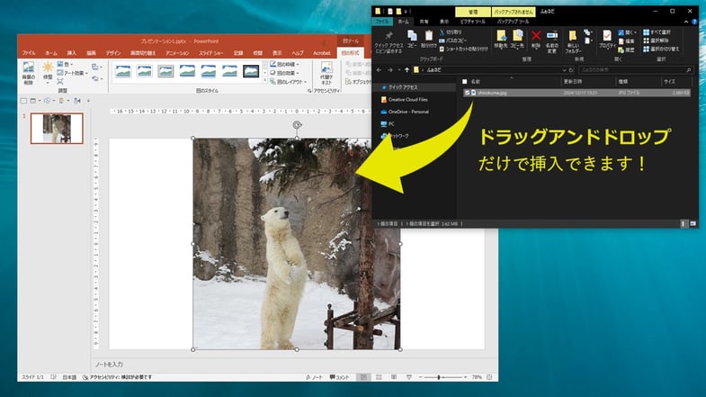Click Pin to Quick Access in Explorer
The height and width of the screenshot is (397, 706).
tap(389, 42)
